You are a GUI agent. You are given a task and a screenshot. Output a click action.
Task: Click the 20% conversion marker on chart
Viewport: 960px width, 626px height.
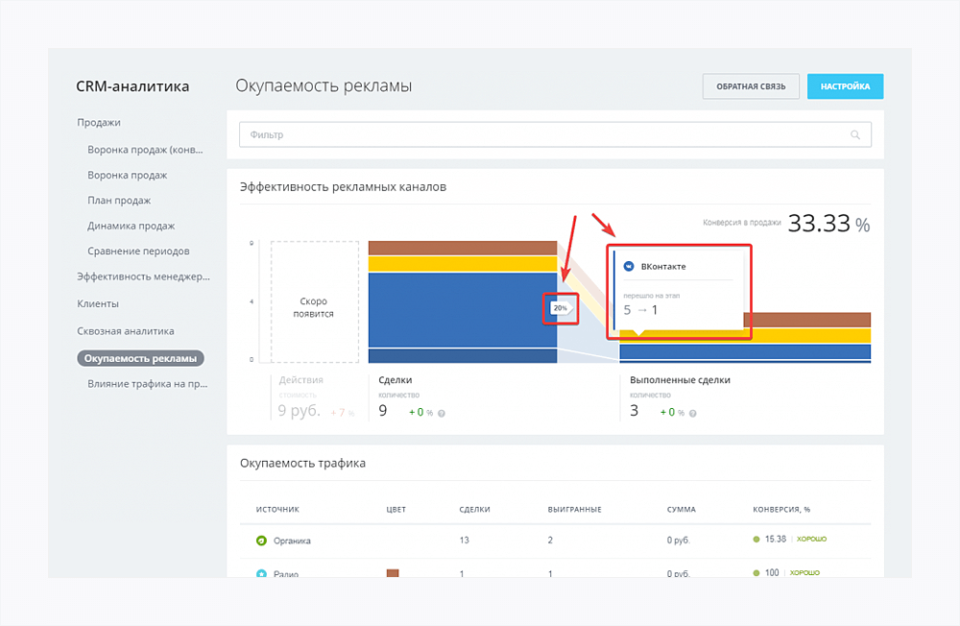pos(561,308)
